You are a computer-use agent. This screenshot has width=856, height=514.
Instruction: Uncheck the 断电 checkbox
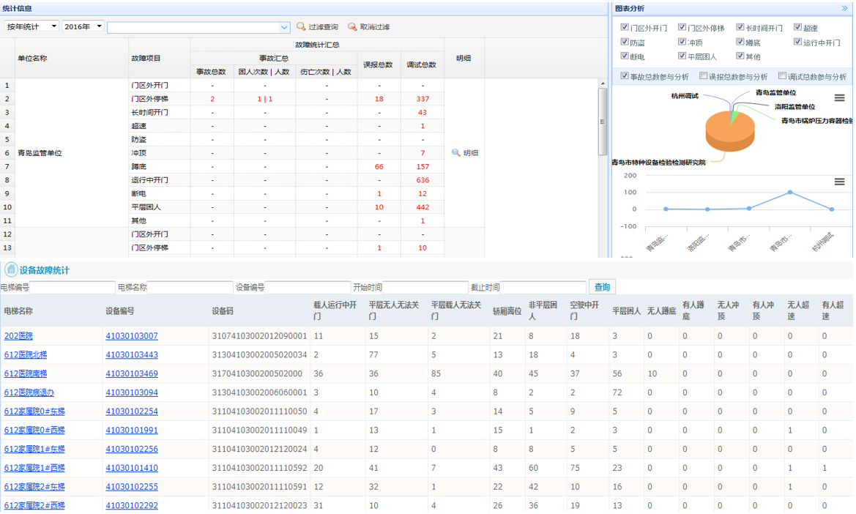click(x=625, y=56)
